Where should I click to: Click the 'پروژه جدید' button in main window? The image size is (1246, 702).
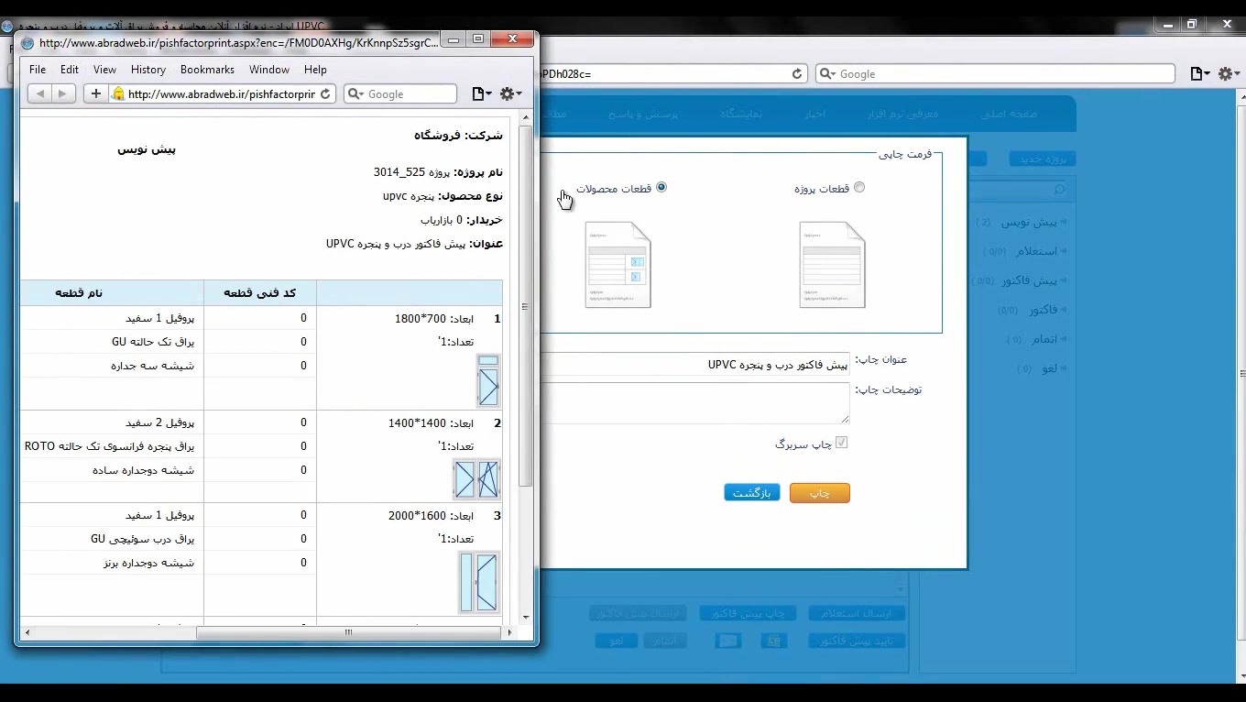(1043, 159)
